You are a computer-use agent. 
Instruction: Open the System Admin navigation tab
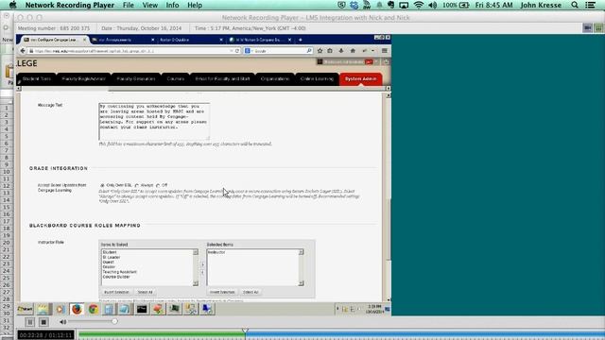(360, 79)
